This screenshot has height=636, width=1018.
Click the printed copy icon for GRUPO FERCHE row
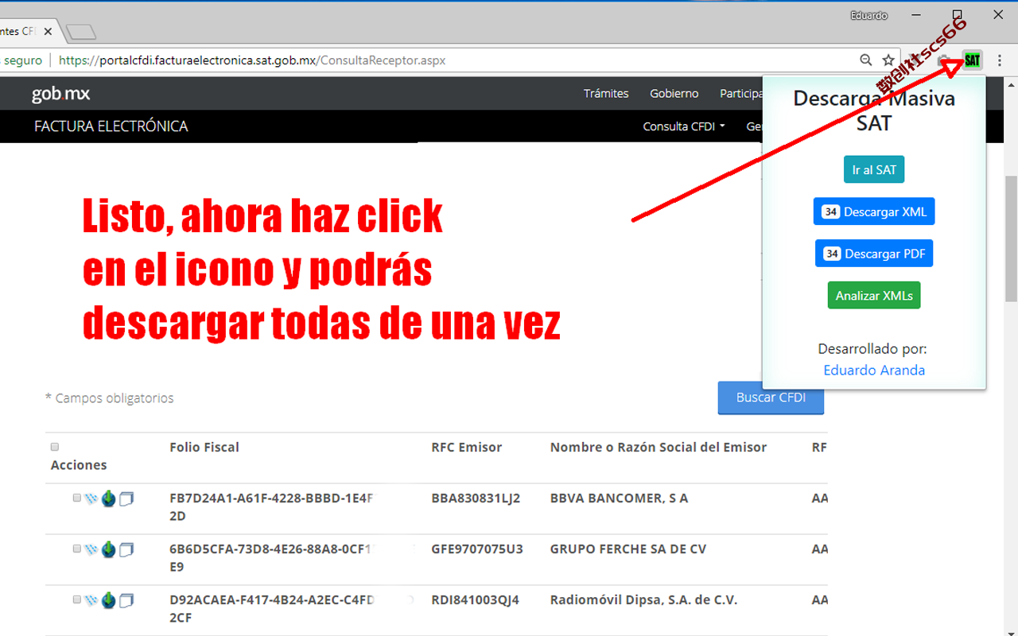[126, 550]
